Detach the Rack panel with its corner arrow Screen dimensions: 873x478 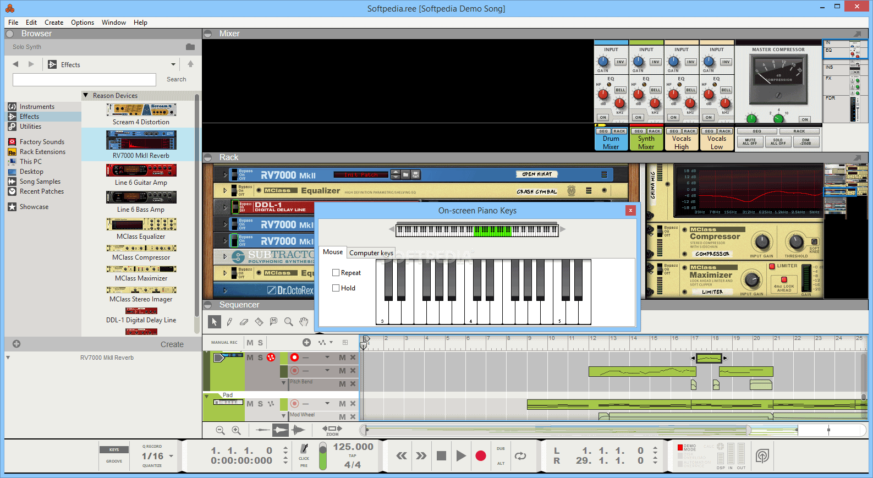click(857, 157)
